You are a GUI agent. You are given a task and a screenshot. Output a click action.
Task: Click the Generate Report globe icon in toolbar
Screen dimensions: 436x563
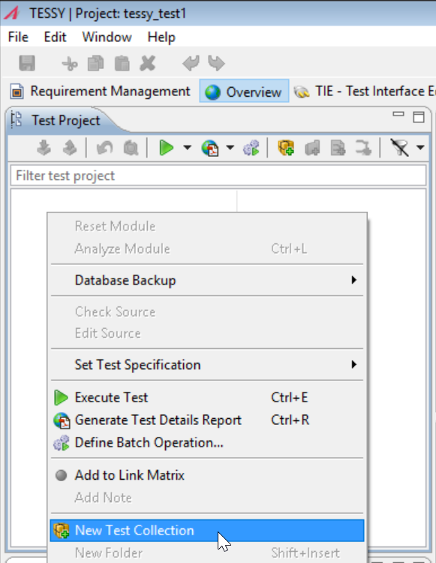pyautogui.click(x=210, y=148)
